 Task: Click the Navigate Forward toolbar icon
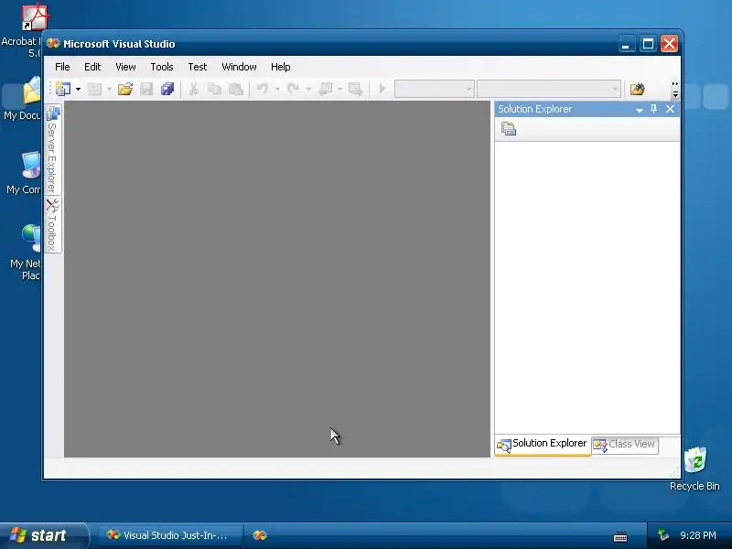(355, 89)
